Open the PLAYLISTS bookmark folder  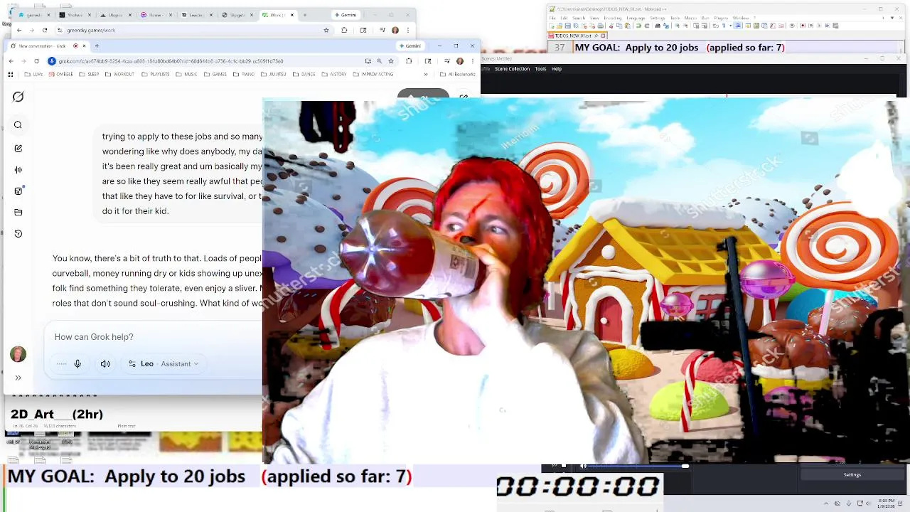coord(155,74)
